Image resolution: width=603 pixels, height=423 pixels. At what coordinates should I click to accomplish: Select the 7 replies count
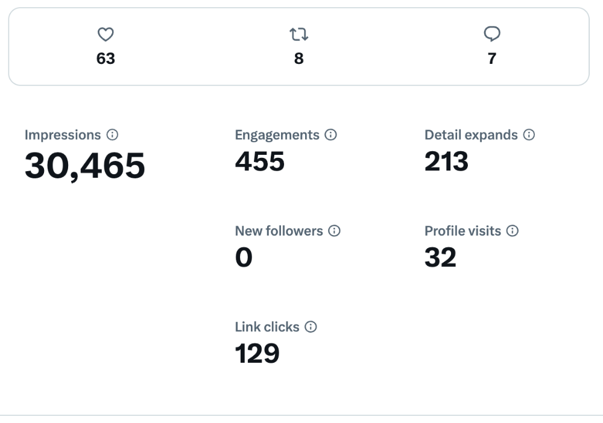point(492,58)
